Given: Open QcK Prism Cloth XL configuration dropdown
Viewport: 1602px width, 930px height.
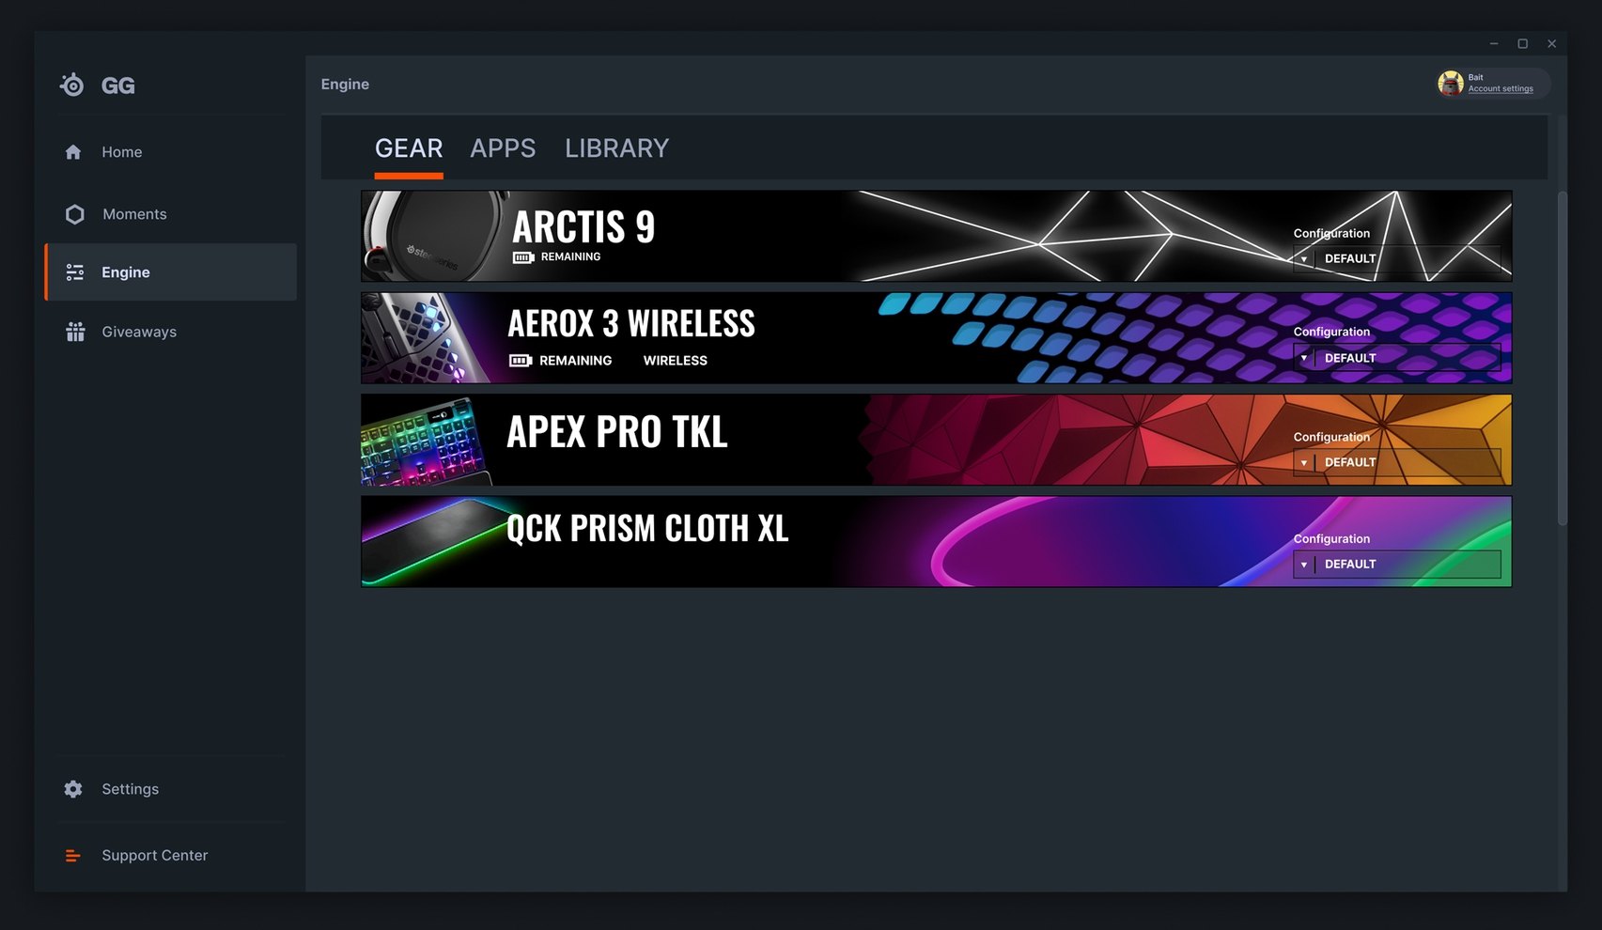Looking at the screenshot, I should coord(1396,564).
